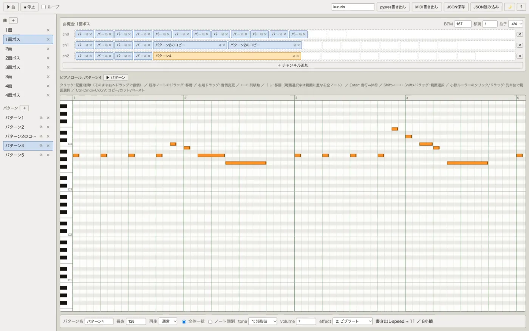The height and width of the screenshot is (331, 529).
Task: Click the project name field kururin
Action: pyautogui.click(x=353, y=7)
